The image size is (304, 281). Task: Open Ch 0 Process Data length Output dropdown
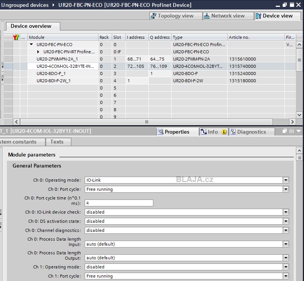[286, 258]
